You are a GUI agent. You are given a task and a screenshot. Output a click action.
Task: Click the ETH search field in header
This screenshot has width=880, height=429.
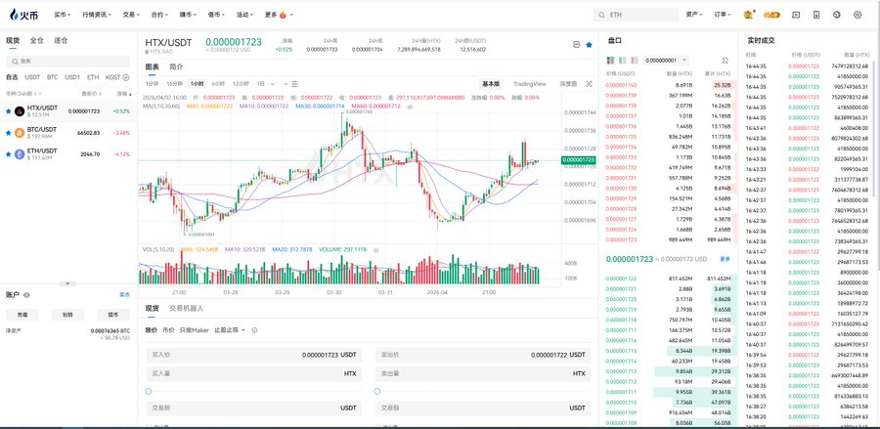point(637,15)
